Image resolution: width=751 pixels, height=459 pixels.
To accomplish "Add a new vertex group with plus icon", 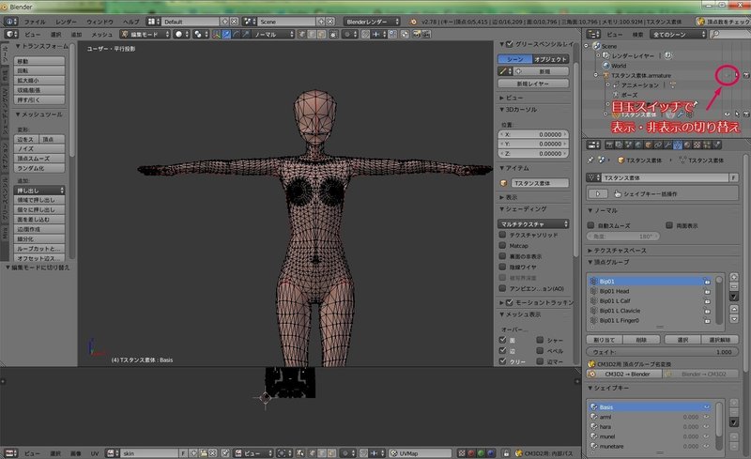I will (x=735, y=279).
